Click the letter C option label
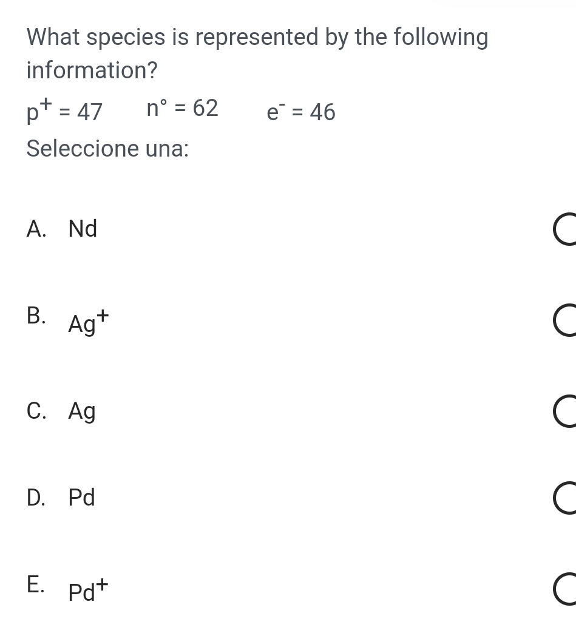Viewport: 576px width, 633px height. pos(36,411)
